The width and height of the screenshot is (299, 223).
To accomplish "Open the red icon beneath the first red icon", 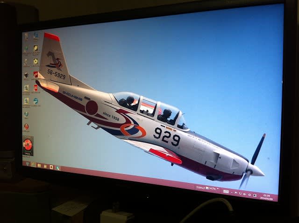I will pos(36,88).
